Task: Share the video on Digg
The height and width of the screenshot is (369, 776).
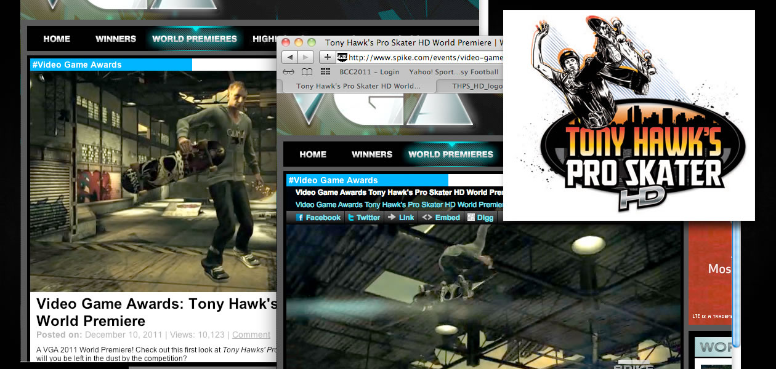Action: pos(480,218)
